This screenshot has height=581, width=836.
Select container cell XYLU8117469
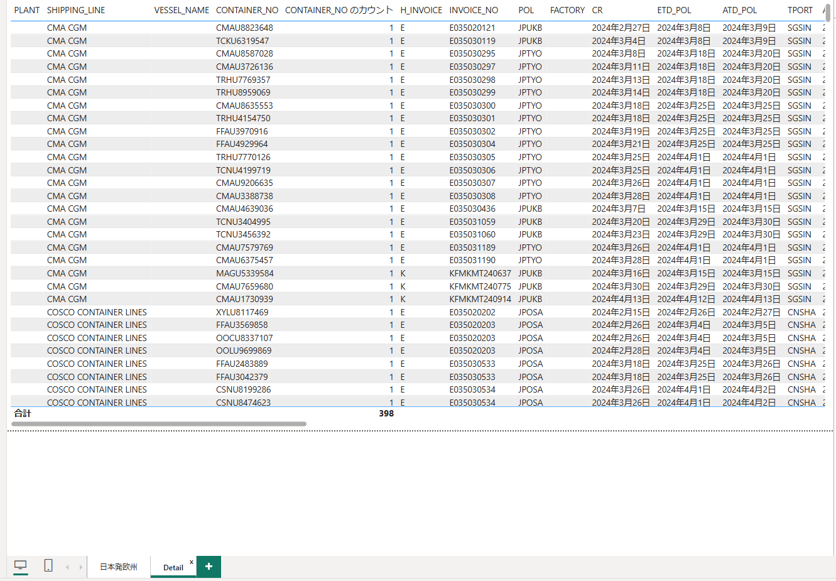click(x=242, y=312)
